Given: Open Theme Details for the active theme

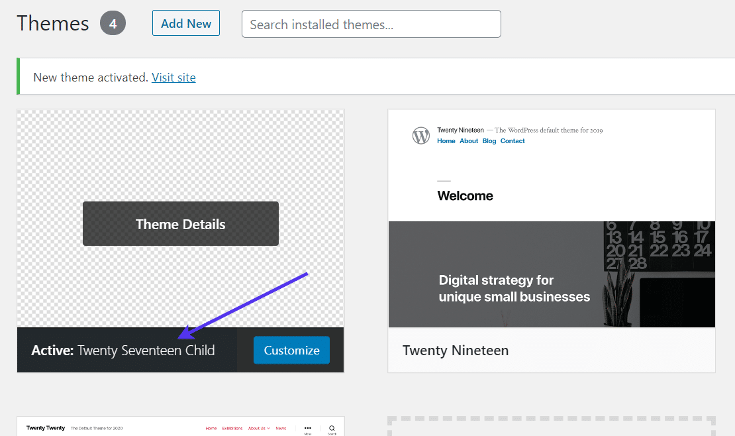Looking at the screenshot, I should click(180, 223).
